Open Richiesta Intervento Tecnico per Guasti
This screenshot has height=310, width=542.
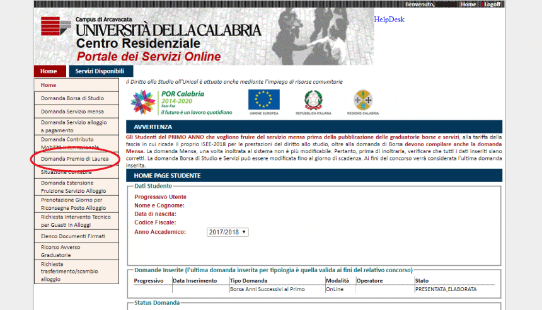(x=76, y=221)
